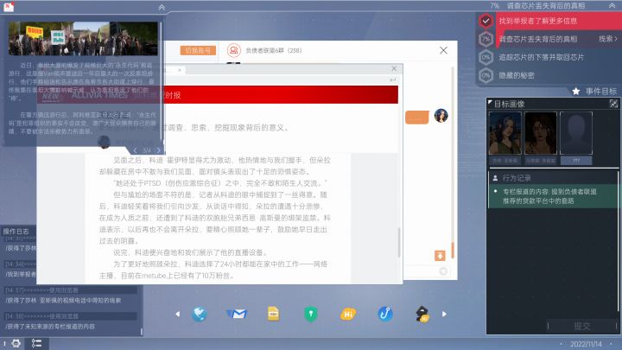
Task: Click the operation log scrollbar handle
Action: (x=142, y=330)
